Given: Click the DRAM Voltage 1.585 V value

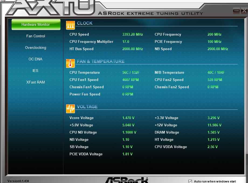Looking at the screenshot, I should [x=213, y=132].
